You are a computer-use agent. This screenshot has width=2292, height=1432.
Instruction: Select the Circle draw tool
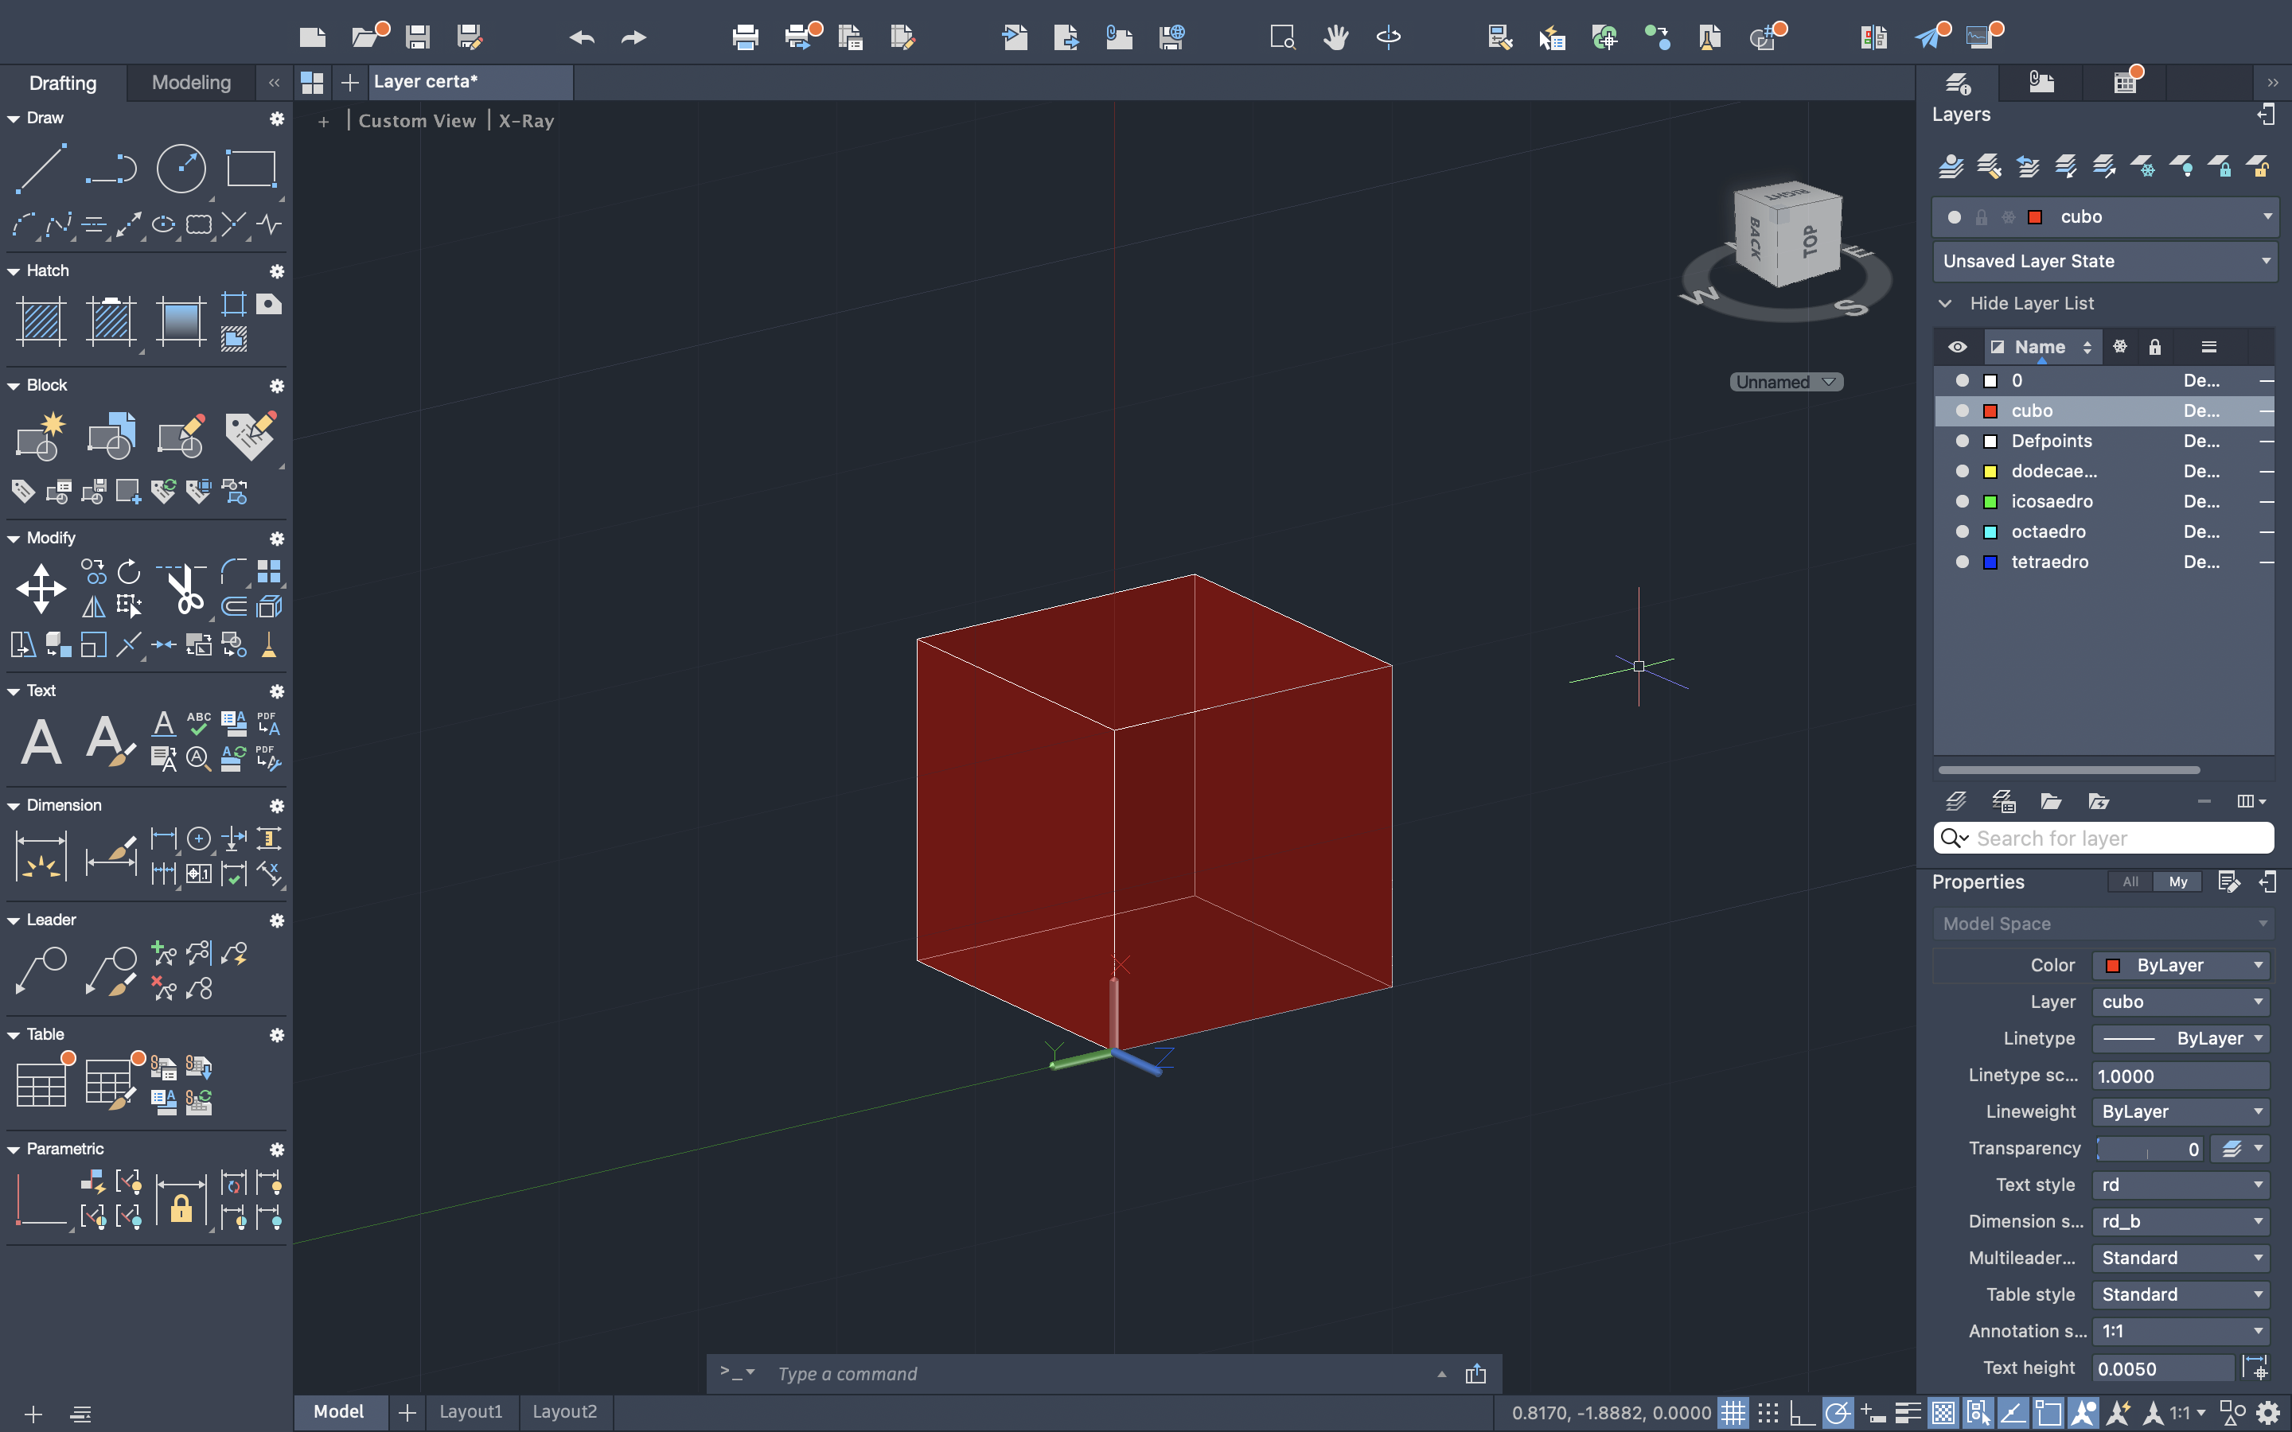[x=180, y=169]
